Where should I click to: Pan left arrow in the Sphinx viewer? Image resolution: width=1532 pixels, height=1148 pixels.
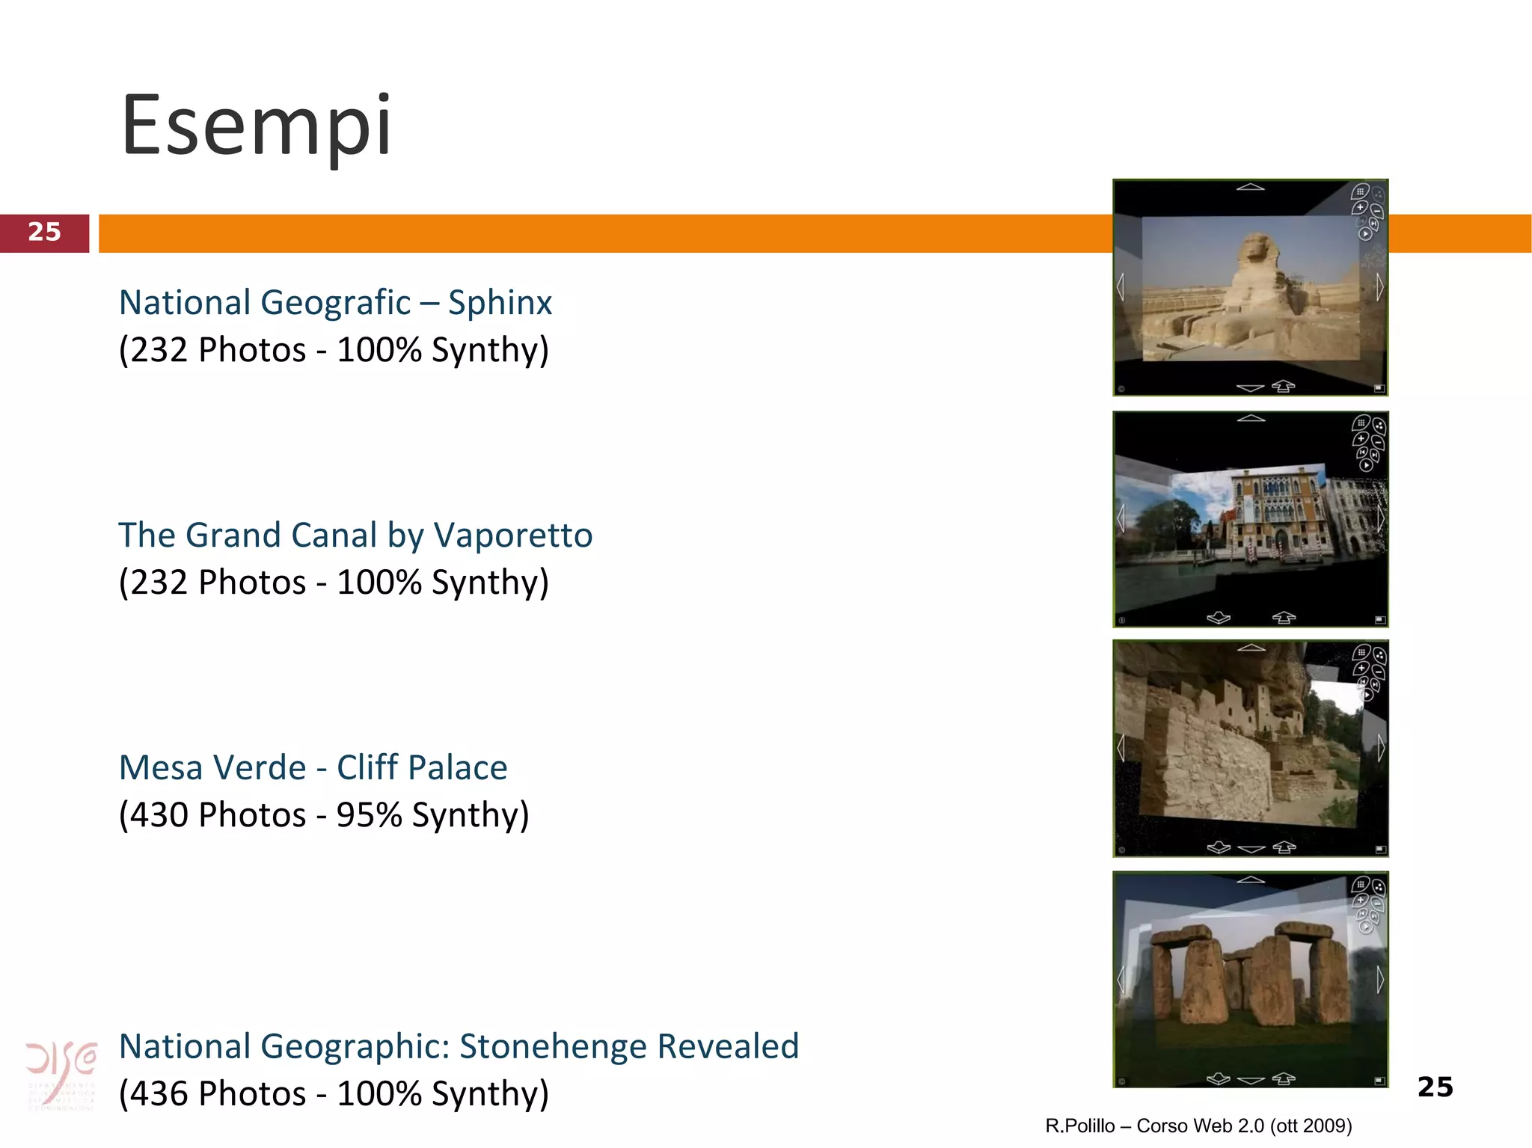coord(1121,287)
